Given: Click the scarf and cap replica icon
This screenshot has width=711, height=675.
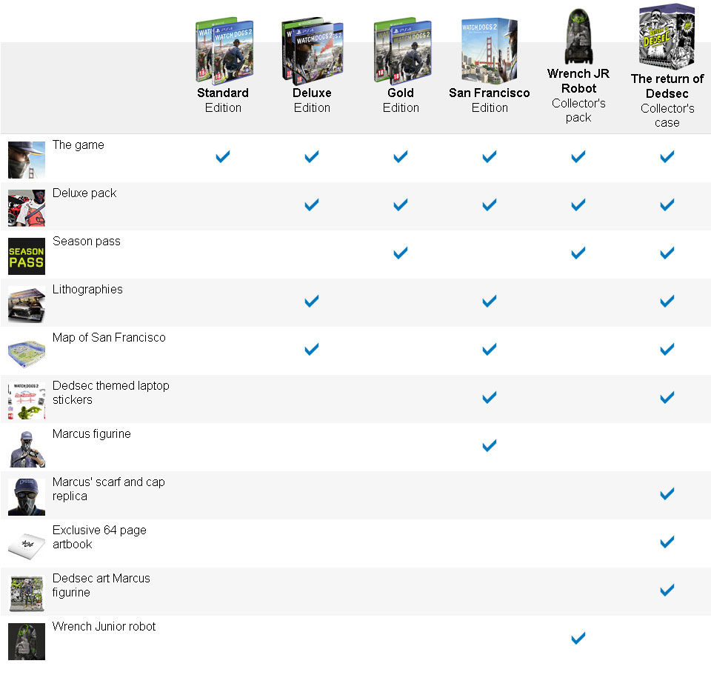Looking at the screenshot, I should click(26, 497).
